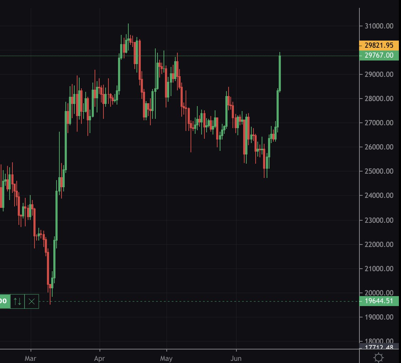Click the Mar label on time axis
401x363 pixels.
(x=31, y=358)
